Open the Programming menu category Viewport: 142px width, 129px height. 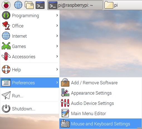(x=30, y=15)
